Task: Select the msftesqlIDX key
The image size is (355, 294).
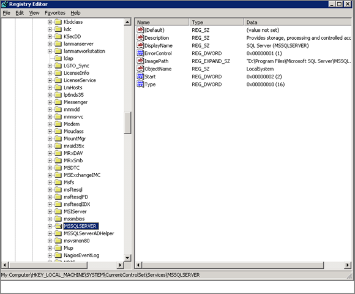Action: click(77, 205)
